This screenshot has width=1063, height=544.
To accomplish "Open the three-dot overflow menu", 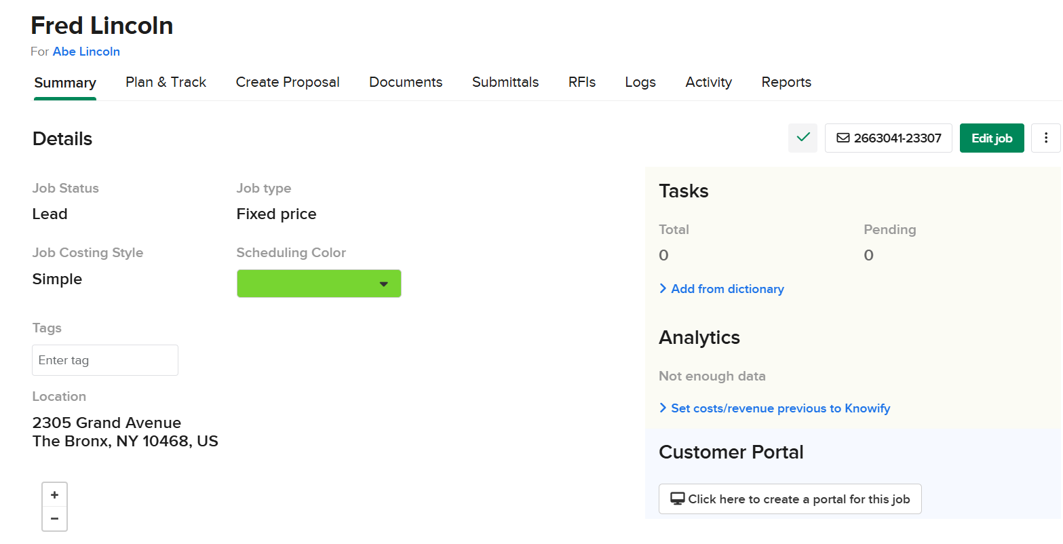I will coord(1045,138).
